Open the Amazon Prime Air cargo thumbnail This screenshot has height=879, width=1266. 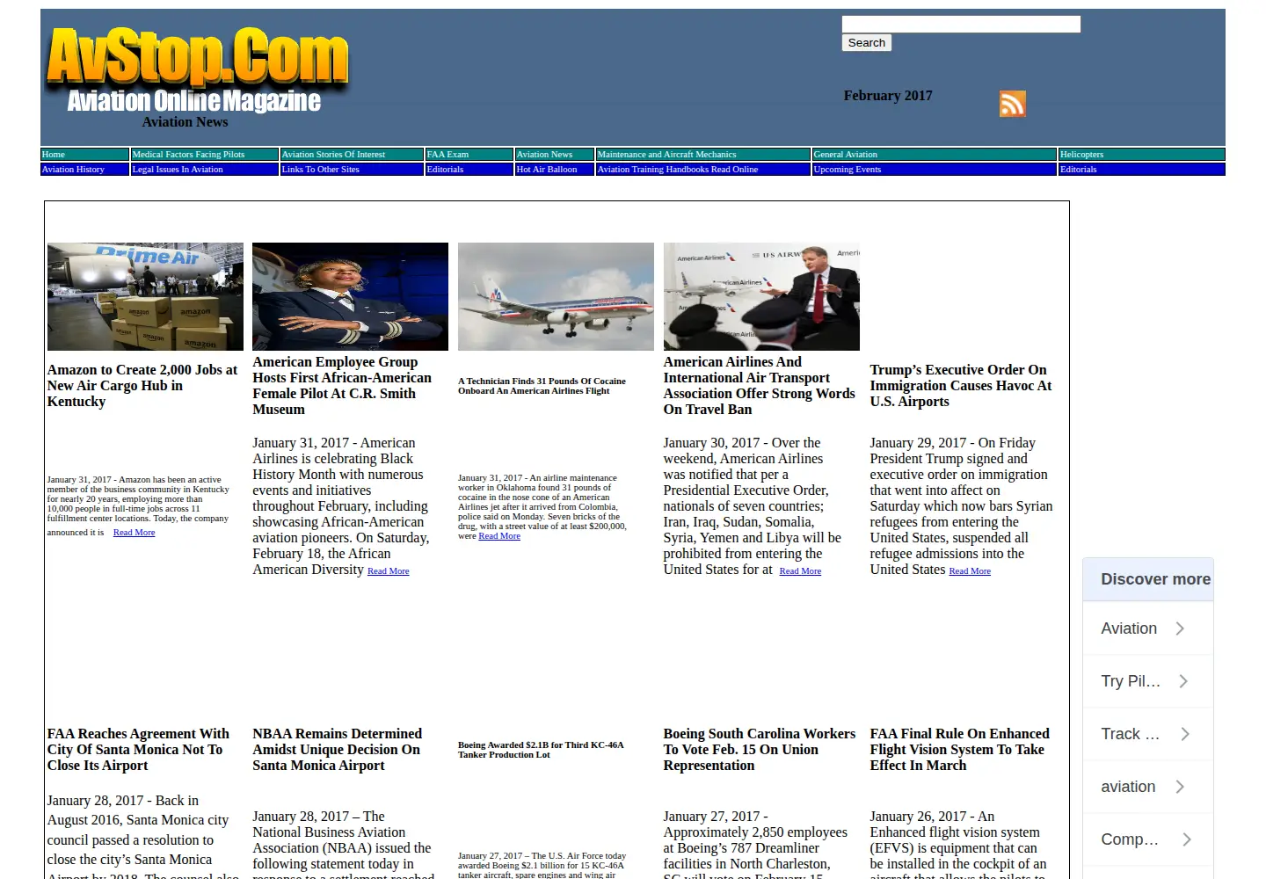[145, 297]
